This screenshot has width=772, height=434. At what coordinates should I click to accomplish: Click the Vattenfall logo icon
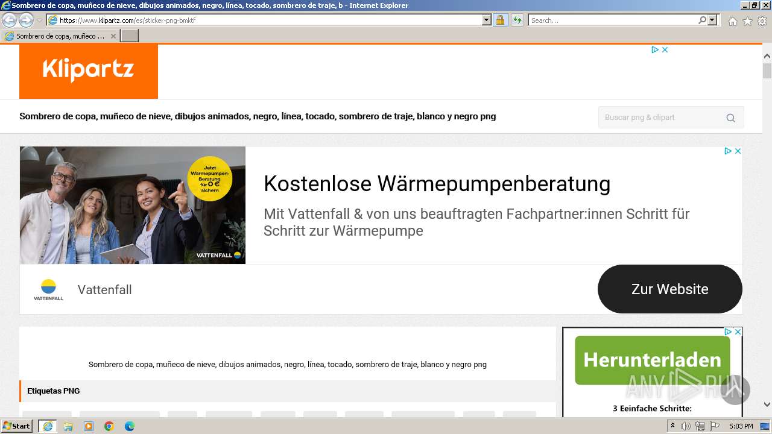[48, 289]
